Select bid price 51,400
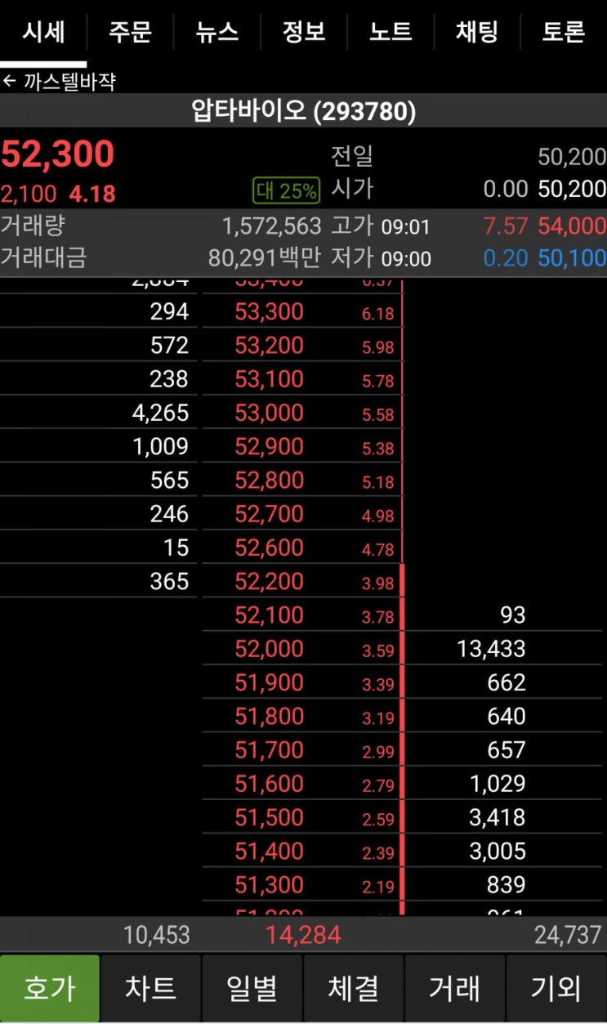607x1024 pixels. pos(269,852)
